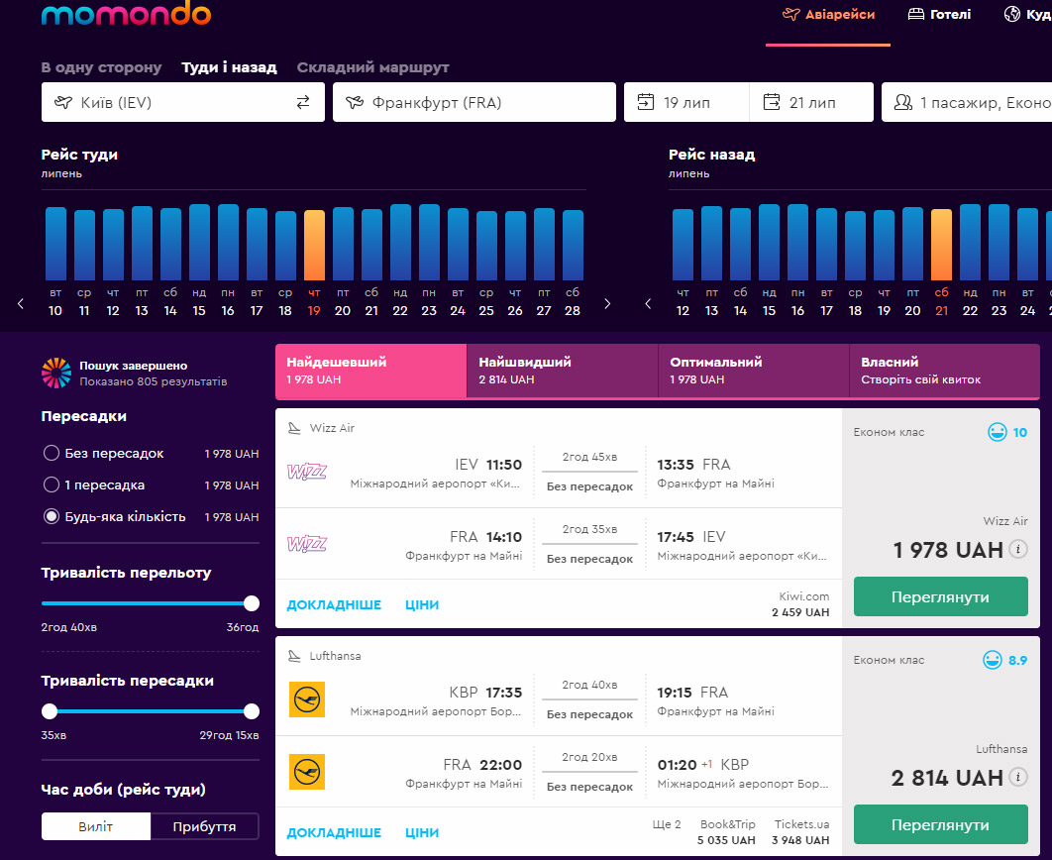
Task: Click the Wizz Air logo on IEV 11:50 flight
Action: [x=307, y=472]
